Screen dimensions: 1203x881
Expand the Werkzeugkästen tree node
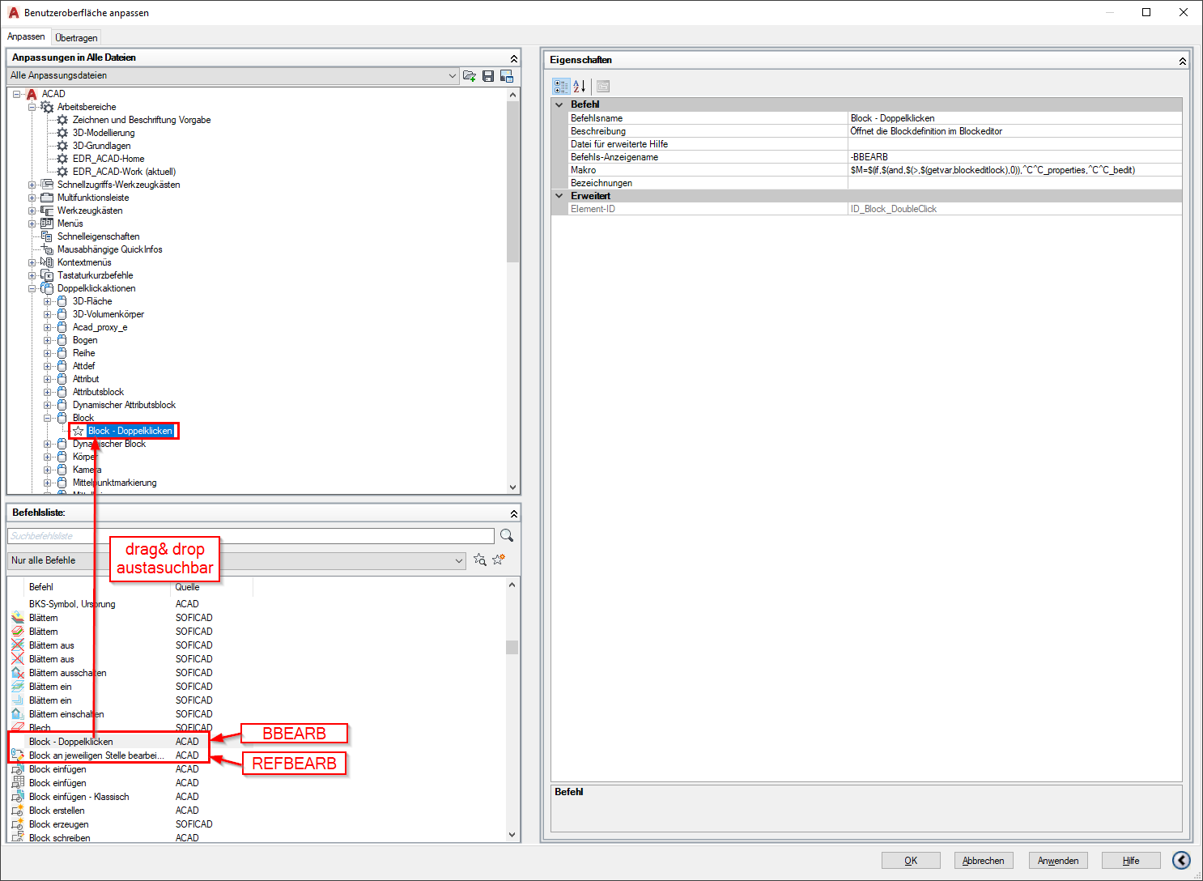(x=32, y=211)
